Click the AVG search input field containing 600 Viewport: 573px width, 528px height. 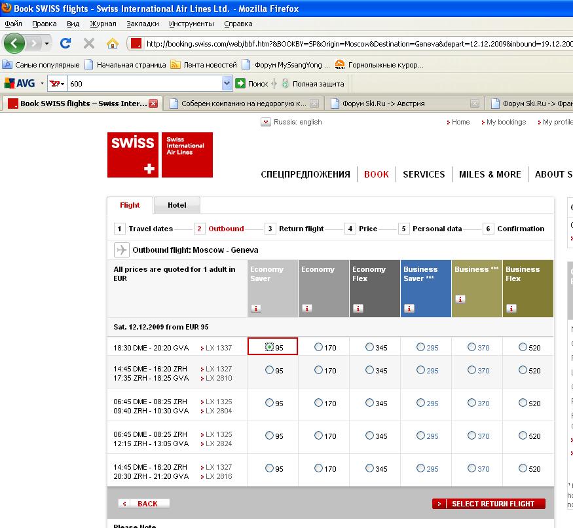click(x=145, y=83)
